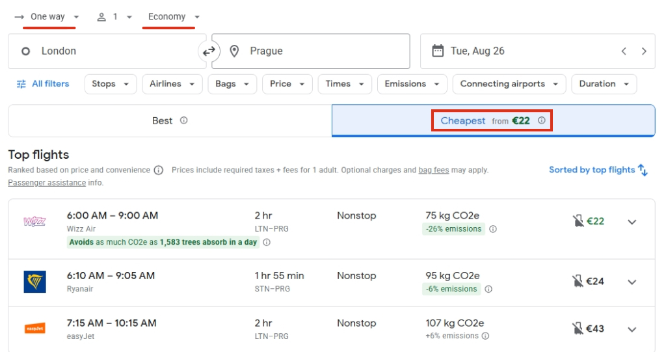
Task: Click no-bag icon beside €43 price
Action: [578, 329]
